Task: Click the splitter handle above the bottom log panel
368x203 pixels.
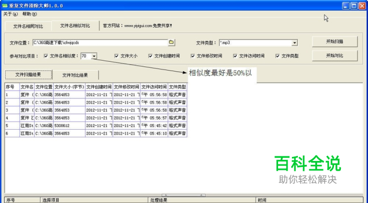Action: point(184,195)
